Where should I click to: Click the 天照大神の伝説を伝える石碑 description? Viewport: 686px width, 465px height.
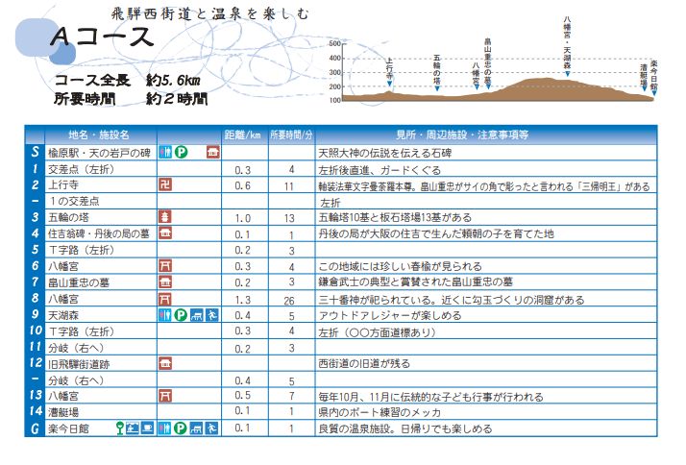(385, 153)
